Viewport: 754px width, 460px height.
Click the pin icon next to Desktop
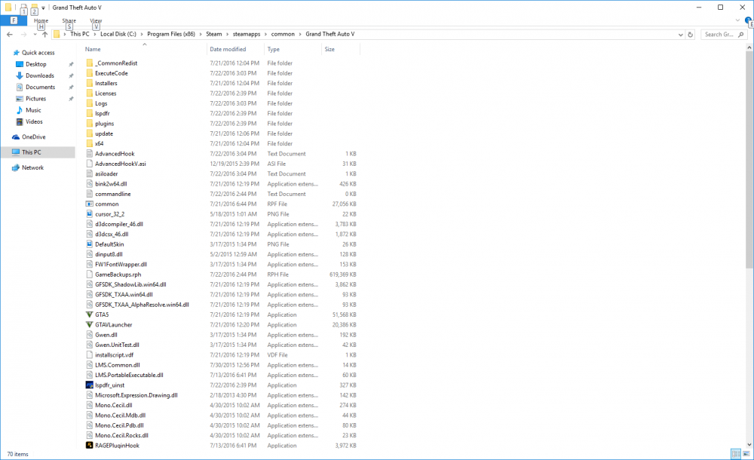pos(71,65)
